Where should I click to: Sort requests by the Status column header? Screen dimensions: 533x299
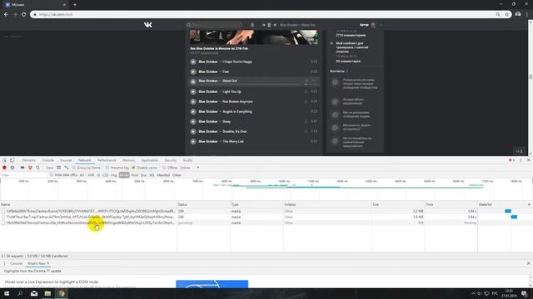(203, 205)
